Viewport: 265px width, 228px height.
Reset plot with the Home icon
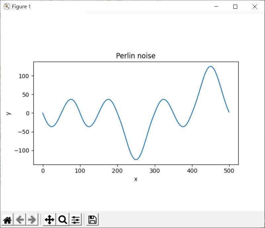(x=8, y=220)
